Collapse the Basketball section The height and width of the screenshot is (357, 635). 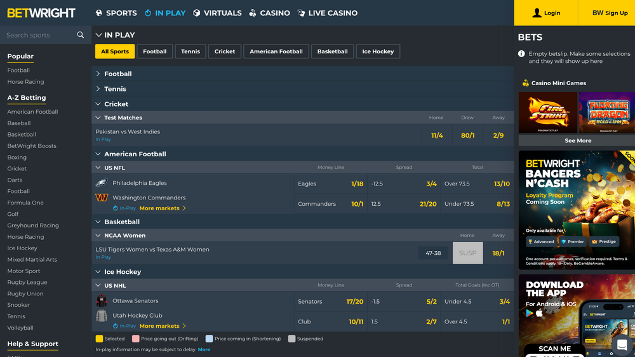(x=303, y=222)
